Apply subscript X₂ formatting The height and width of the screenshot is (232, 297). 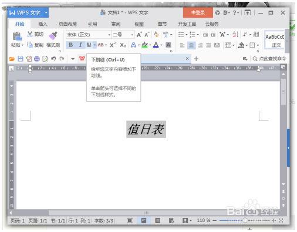pos(123,45)
